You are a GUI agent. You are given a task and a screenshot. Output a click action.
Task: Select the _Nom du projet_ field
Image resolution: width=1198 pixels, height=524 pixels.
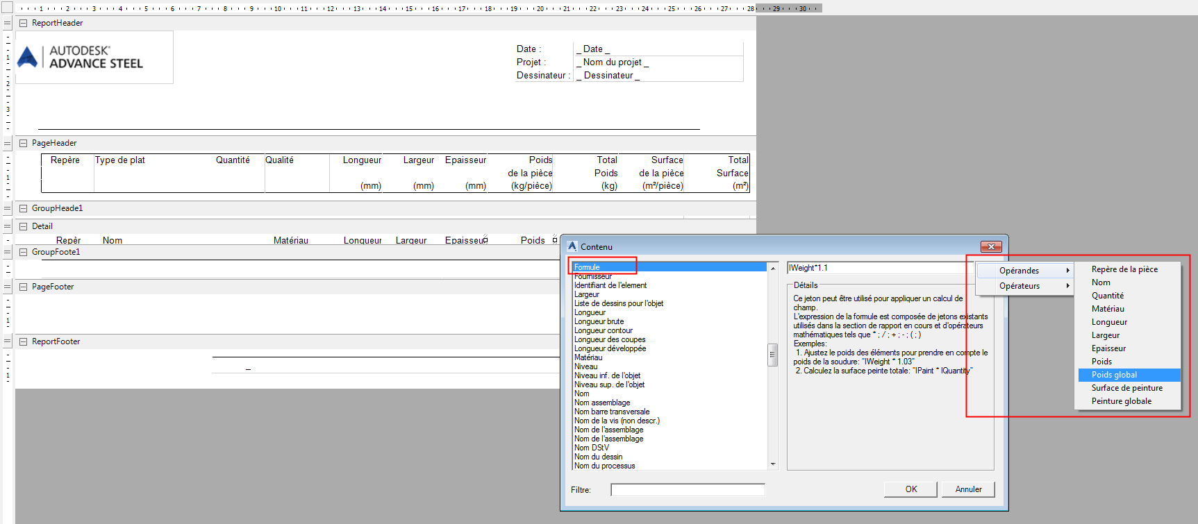[659, 62]
